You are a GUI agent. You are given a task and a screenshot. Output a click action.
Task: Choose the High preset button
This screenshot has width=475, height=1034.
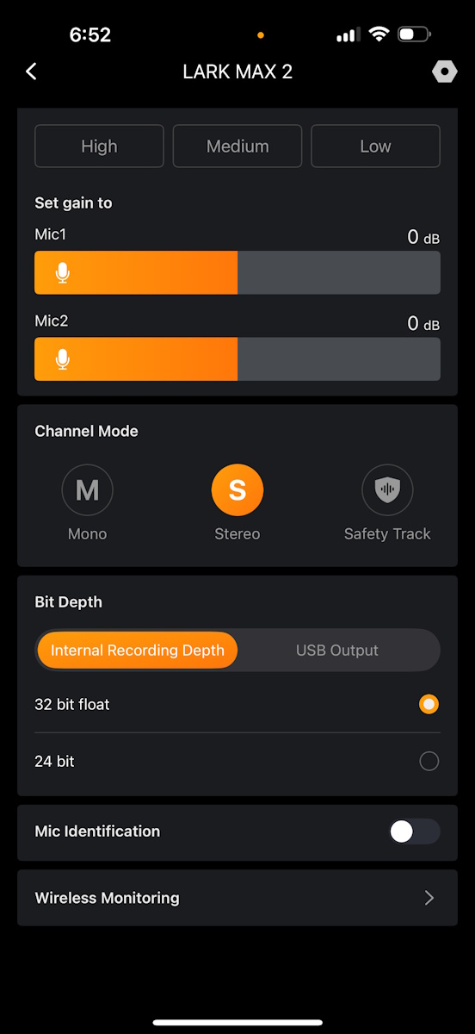coord(99,146)
